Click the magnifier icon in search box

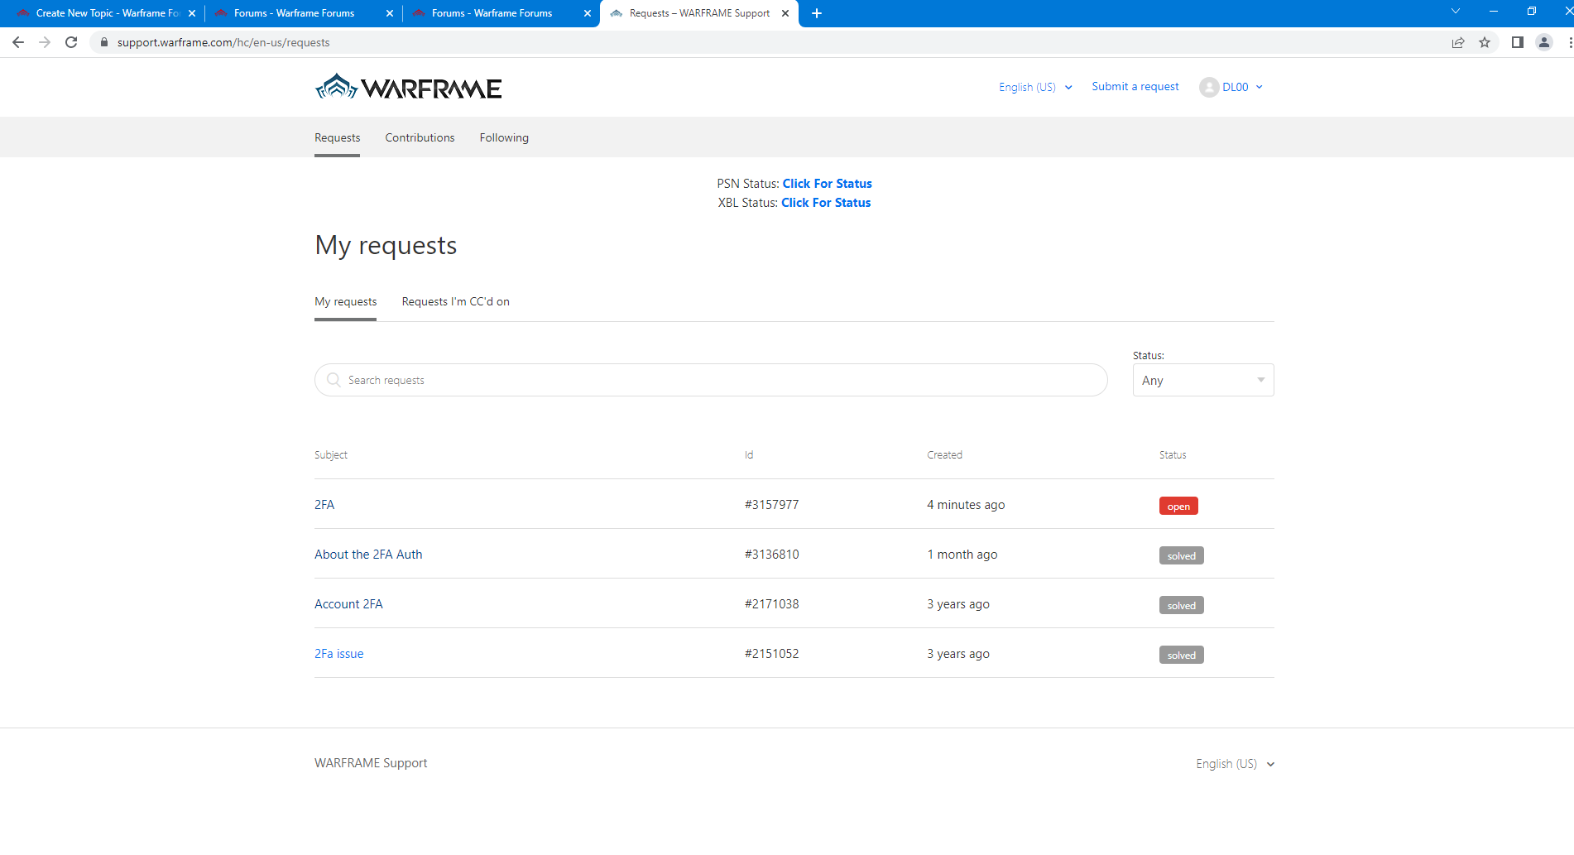(x=334, y=380)
